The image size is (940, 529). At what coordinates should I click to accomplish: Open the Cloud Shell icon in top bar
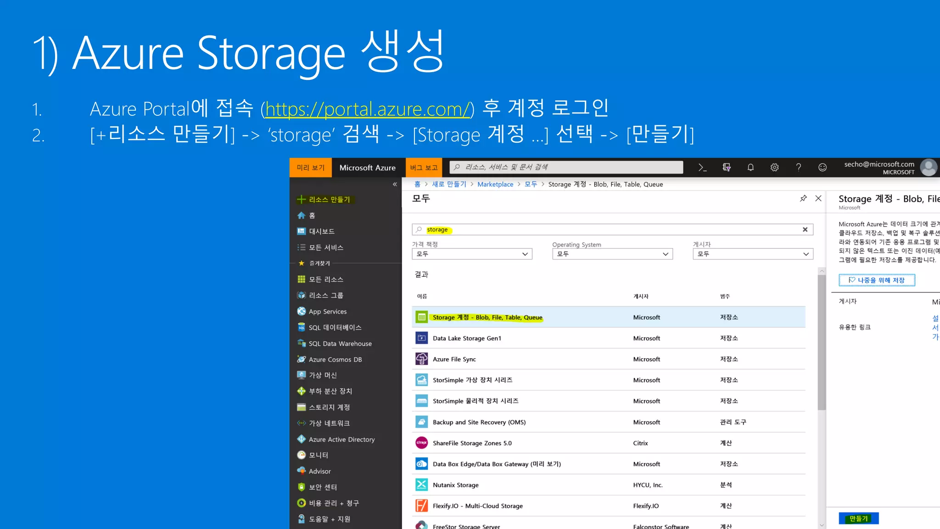(702, 168)
